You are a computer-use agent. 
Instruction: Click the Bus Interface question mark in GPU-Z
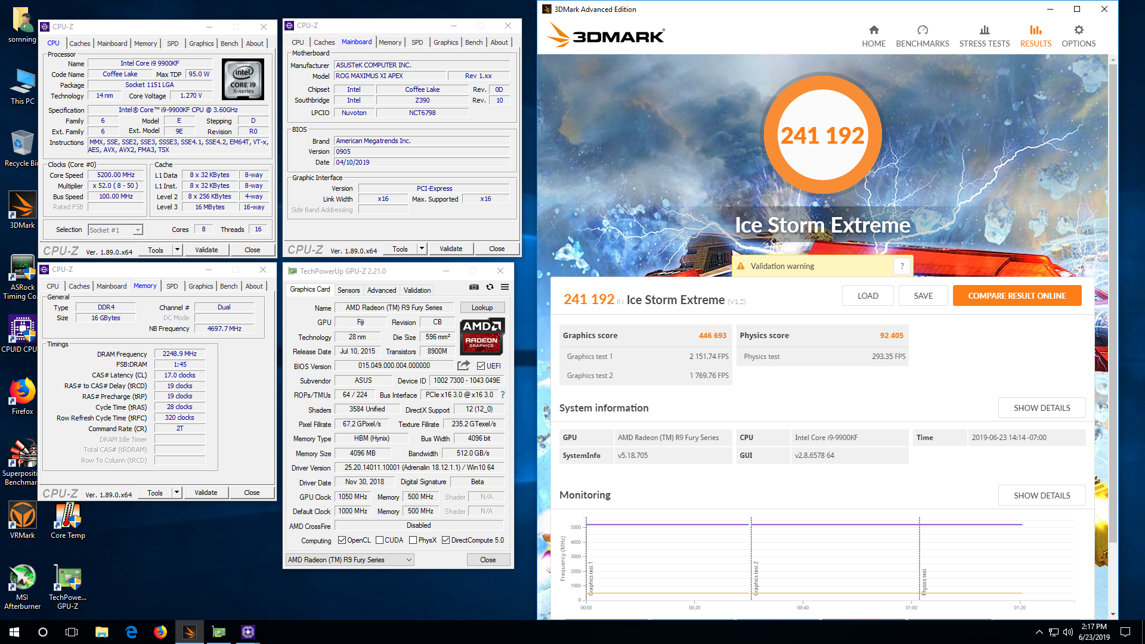click(503, 395)
